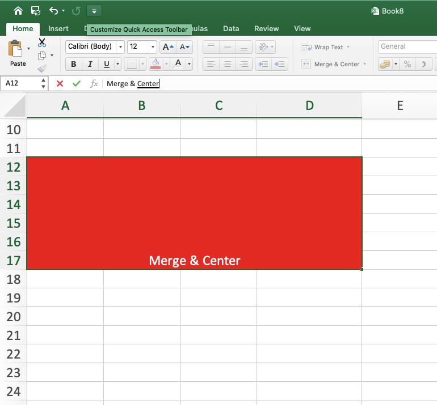This screenshot has height=405, width=437.
Task: Toggle Bottom Align
Action: click(x=244, y=46)
